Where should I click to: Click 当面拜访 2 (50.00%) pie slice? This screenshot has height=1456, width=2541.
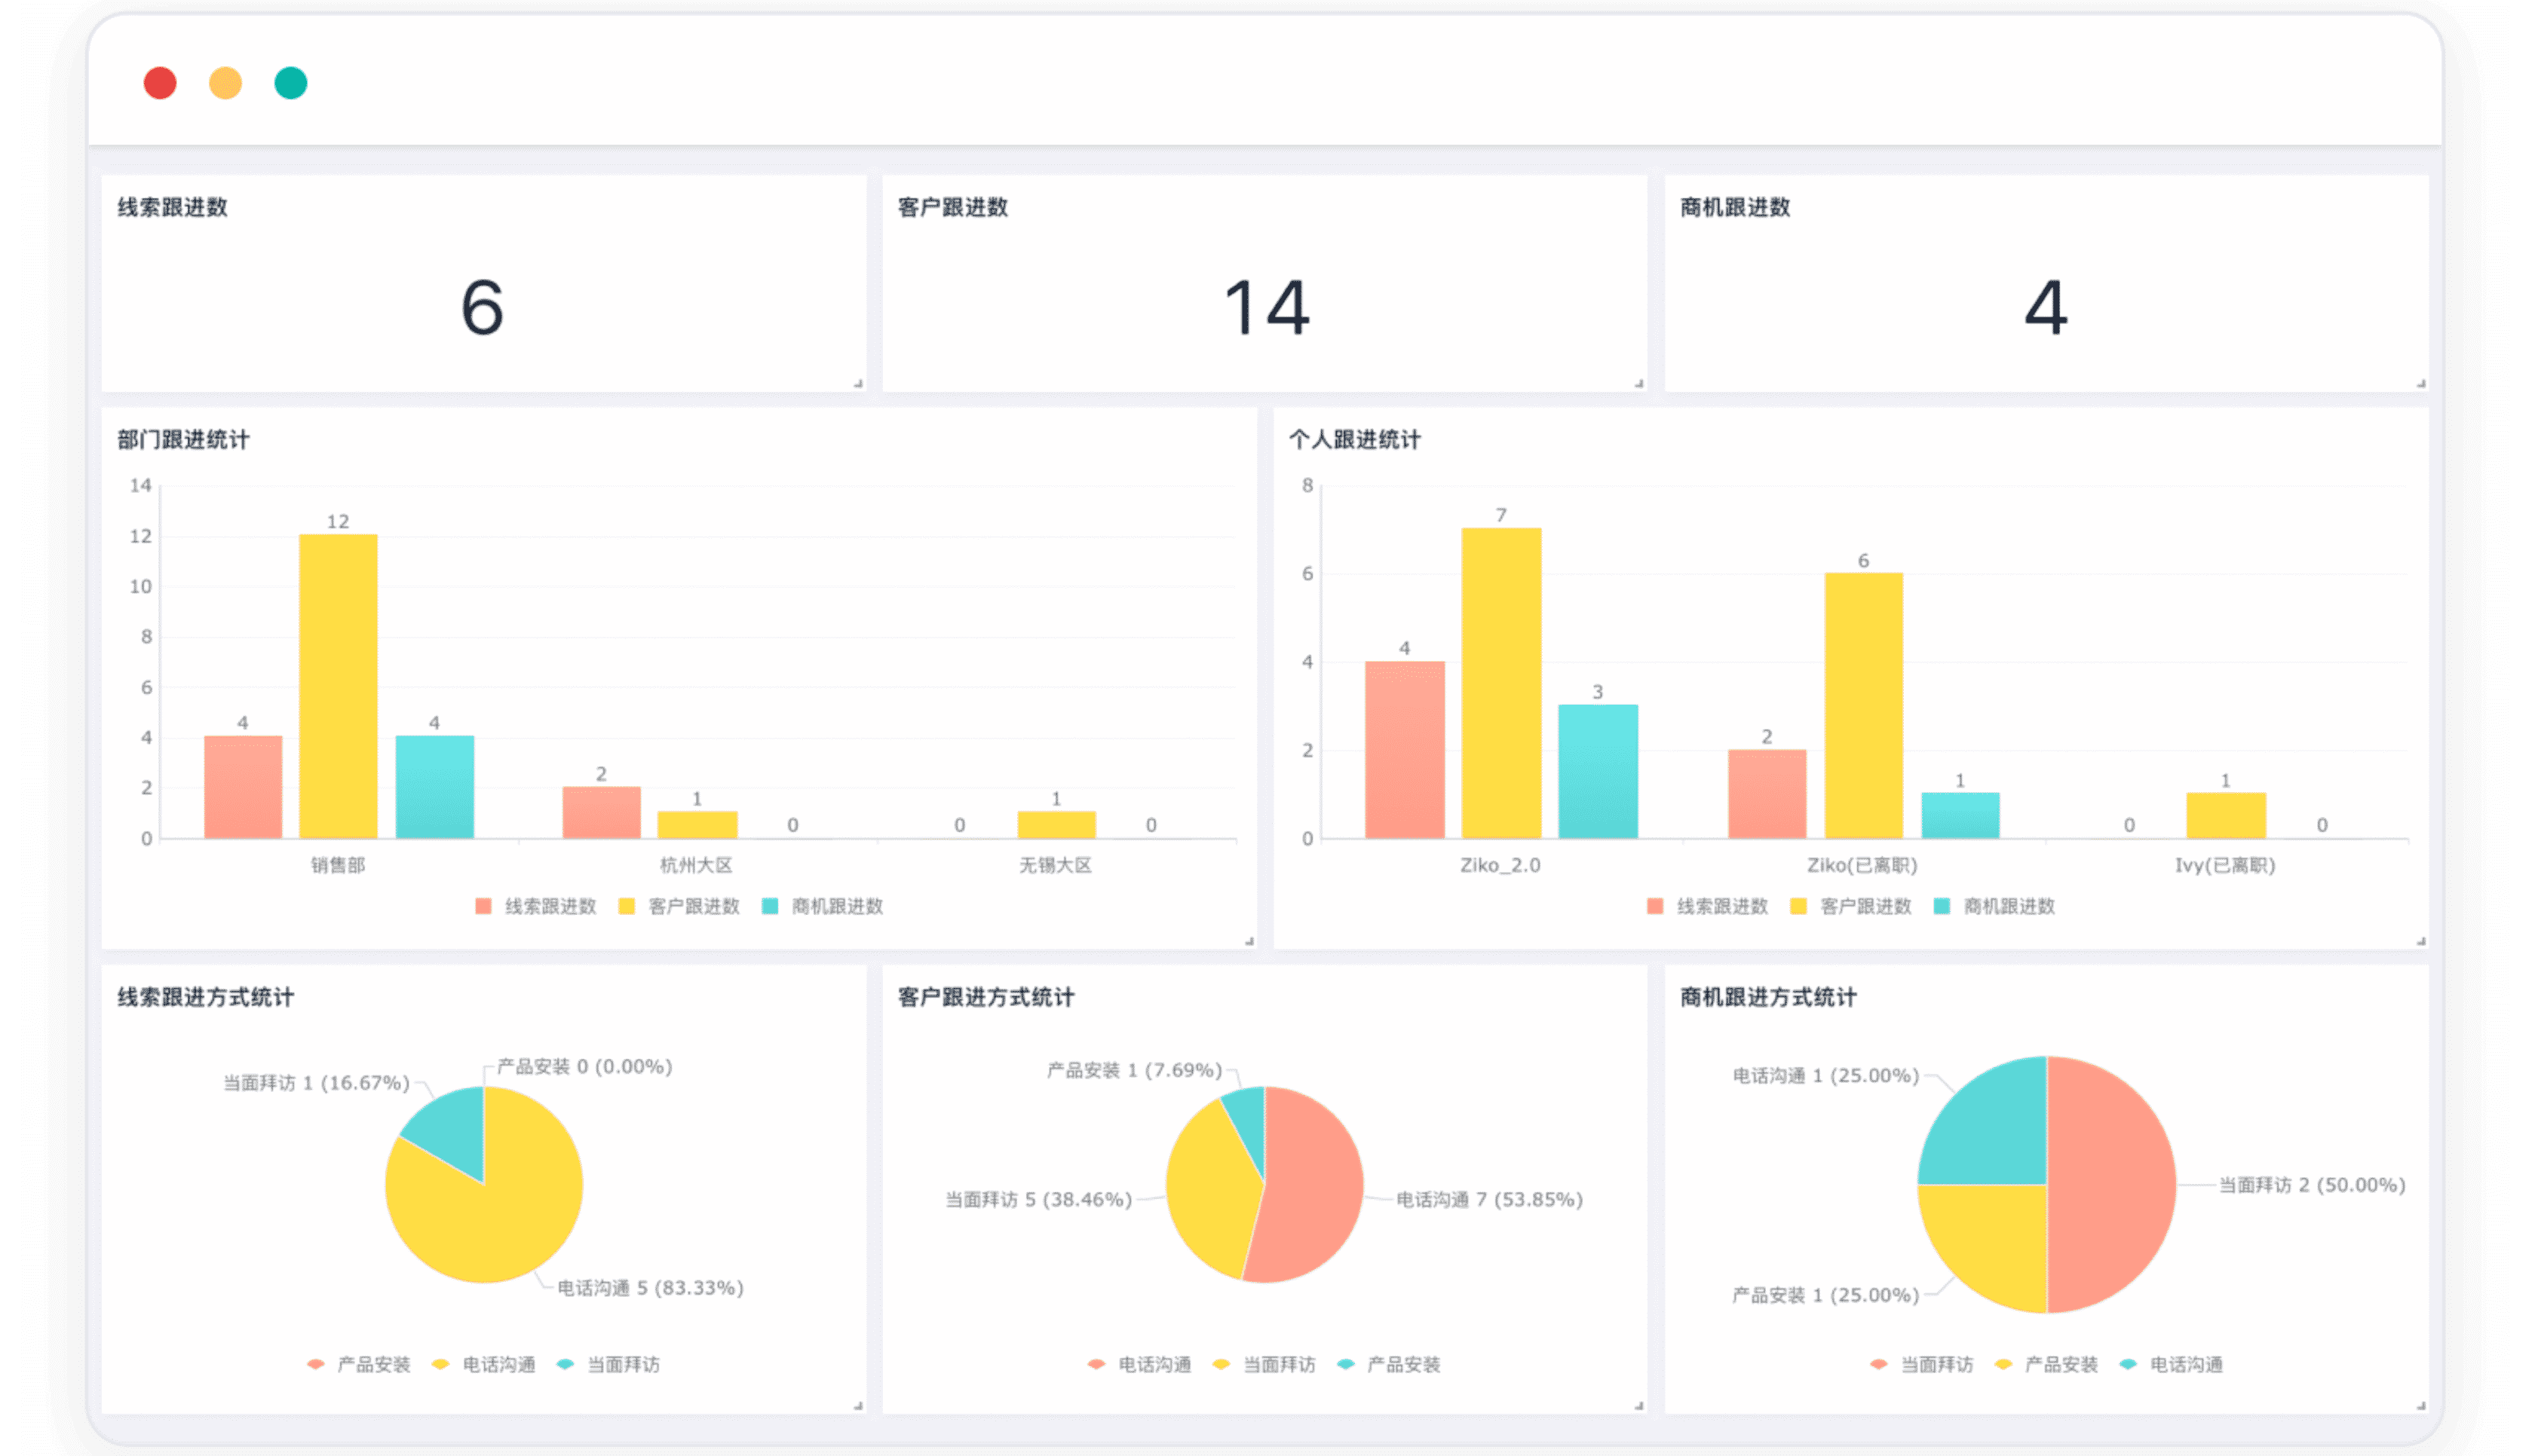[x=2110, y=1185]
